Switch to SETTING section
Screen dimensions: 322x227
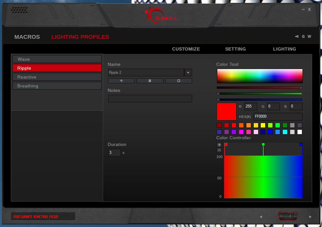235,49
